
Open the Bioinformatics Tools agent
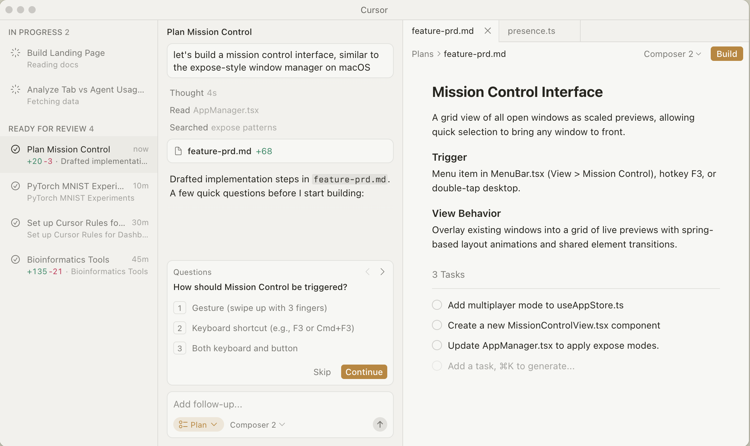pos(79,266)
